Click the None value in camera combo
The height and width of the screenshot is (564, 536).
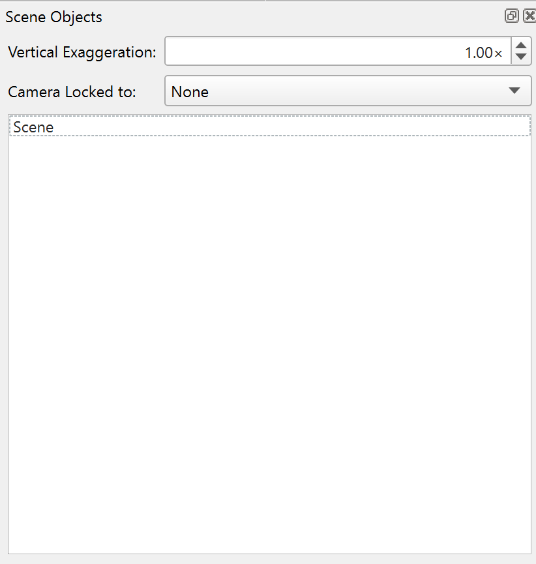click(x=190, y=92)
